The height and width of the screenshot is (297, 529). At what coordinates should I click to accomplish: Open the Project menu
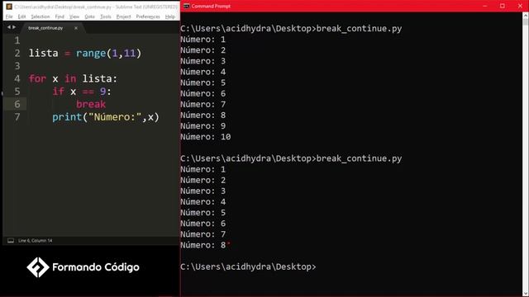point(123,16)
